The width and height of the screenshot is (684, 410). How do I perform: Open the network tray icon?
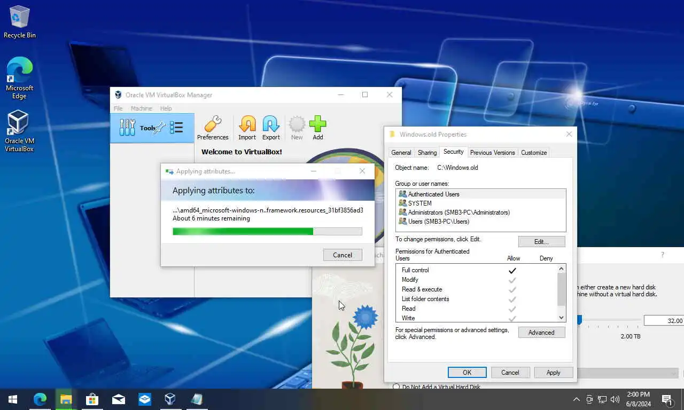[x=602, y=399]
